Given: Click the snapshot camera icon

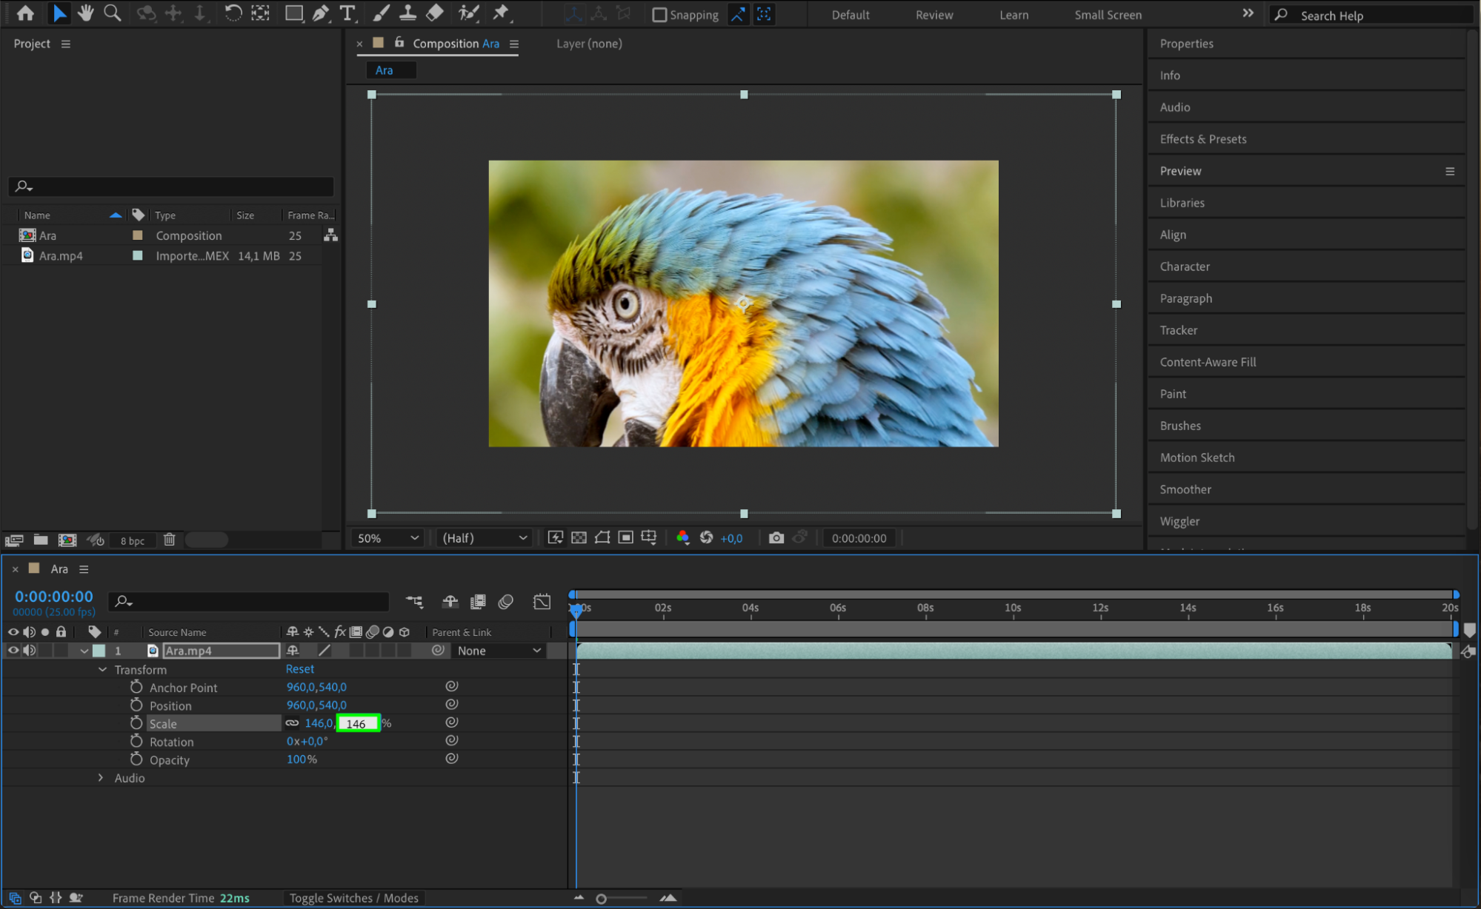Looking at the screenshot, I should (776, 538).
